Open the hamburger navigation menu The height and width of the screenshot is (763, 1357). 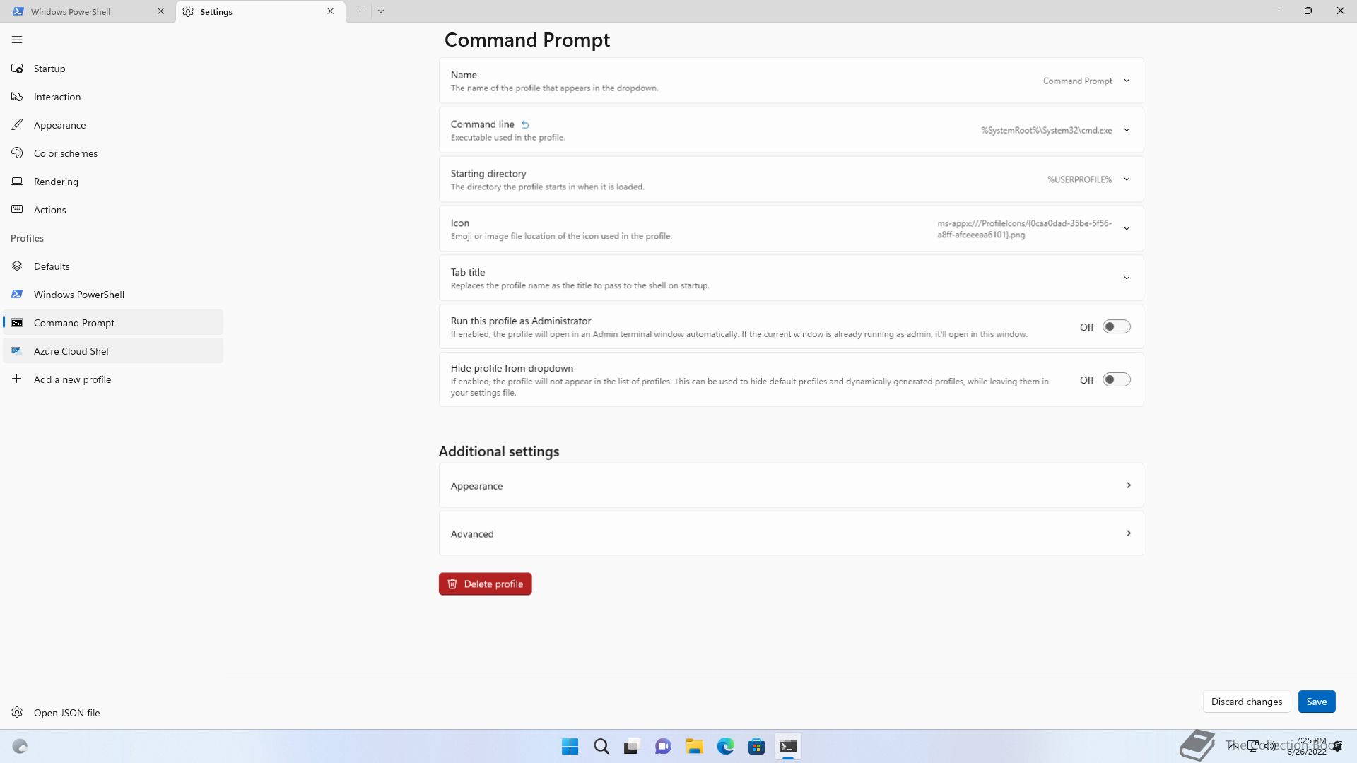click(17, 40)
